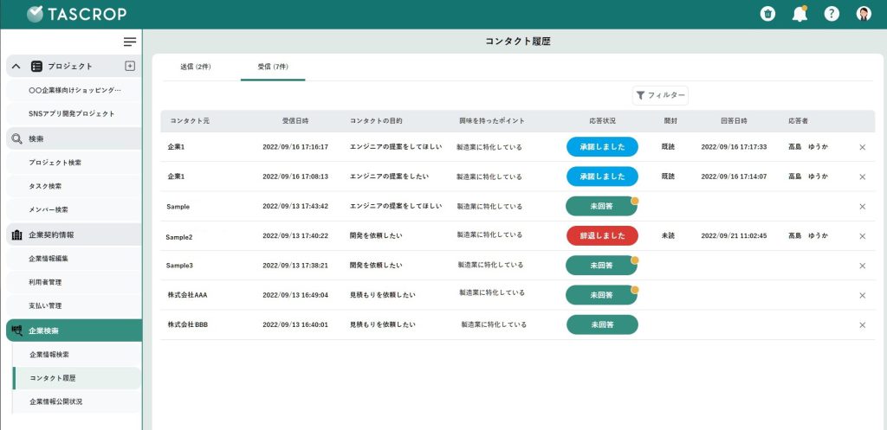This screenshot has width=887, height=430.
Task: Switch to the 送信 (2件) tab
Action: (x=196, y=67)
